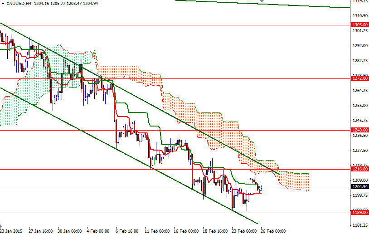369x234 pixels.
Task: Select the 1216.00 red price level label
Action: click(359, 169)
